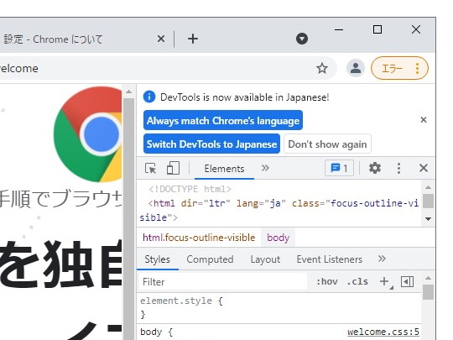Image resolution: width=453 pixels, height=340 pixels.
Task: Open the welcome.css:5 source link
Action: click(x=383, y=332)
